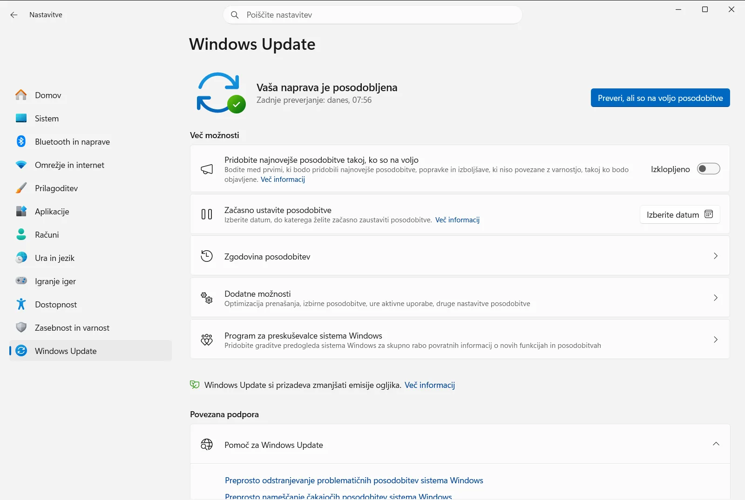Click the back arrow icon

pyautogui.click(x=14, y=15)
